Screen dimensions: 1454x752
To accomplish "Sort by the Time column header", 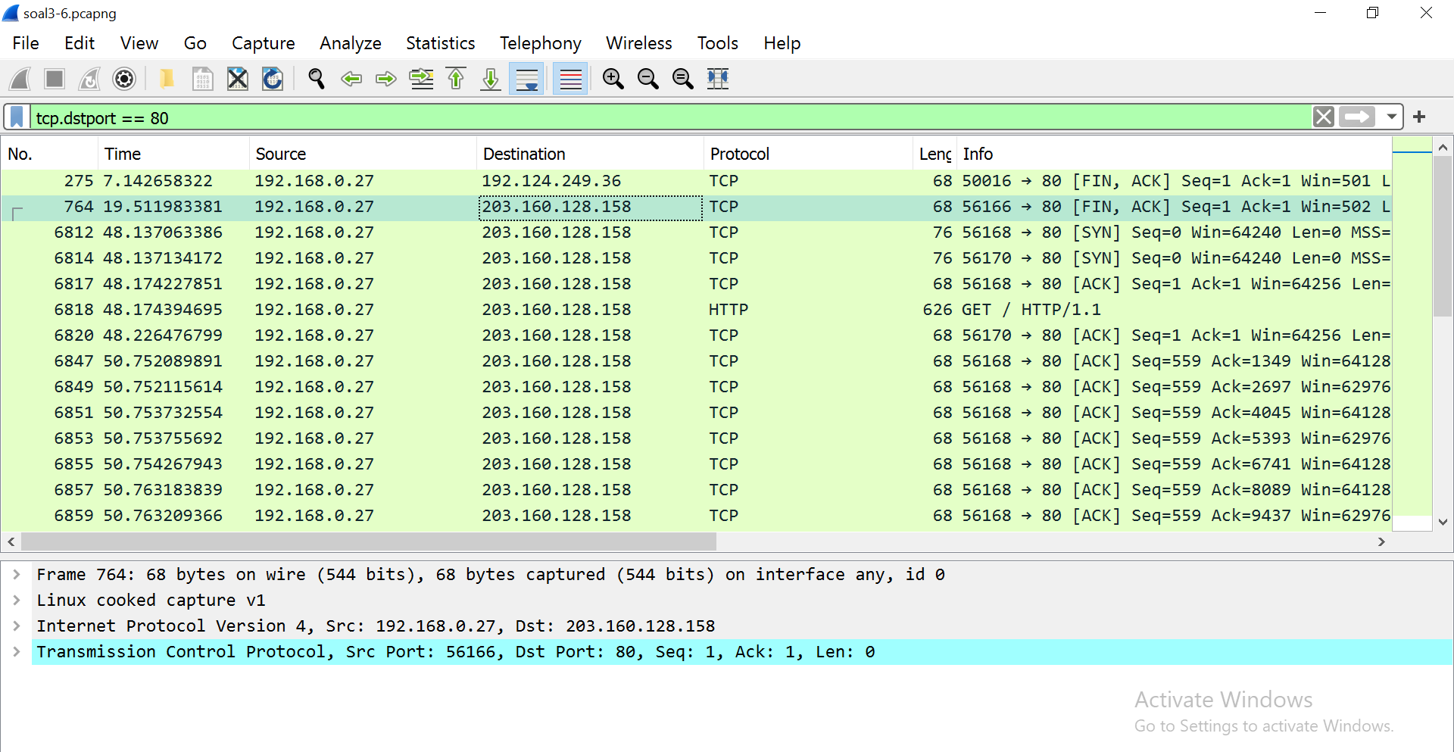I will [173, 154].
